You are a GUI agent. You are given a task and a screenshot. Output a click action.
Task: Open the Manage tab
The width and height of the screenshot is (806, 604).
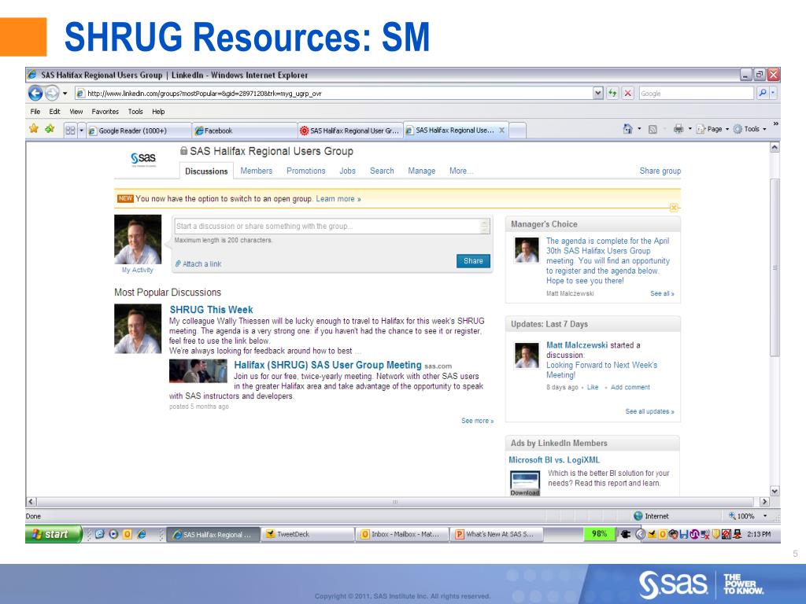coord(422,171)
